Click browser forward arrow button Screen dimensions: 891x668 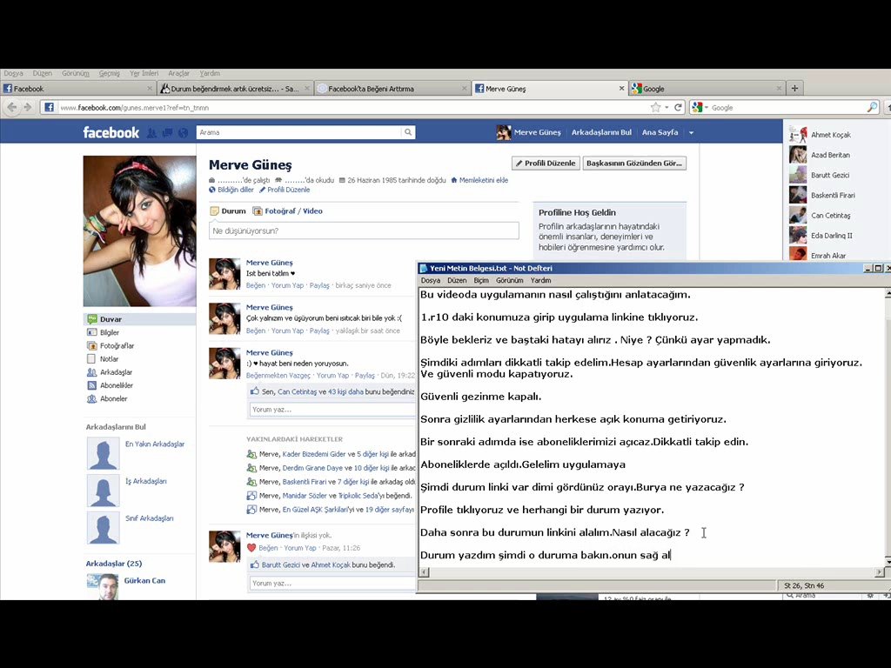pyautogui.click(x=27, y=107)
